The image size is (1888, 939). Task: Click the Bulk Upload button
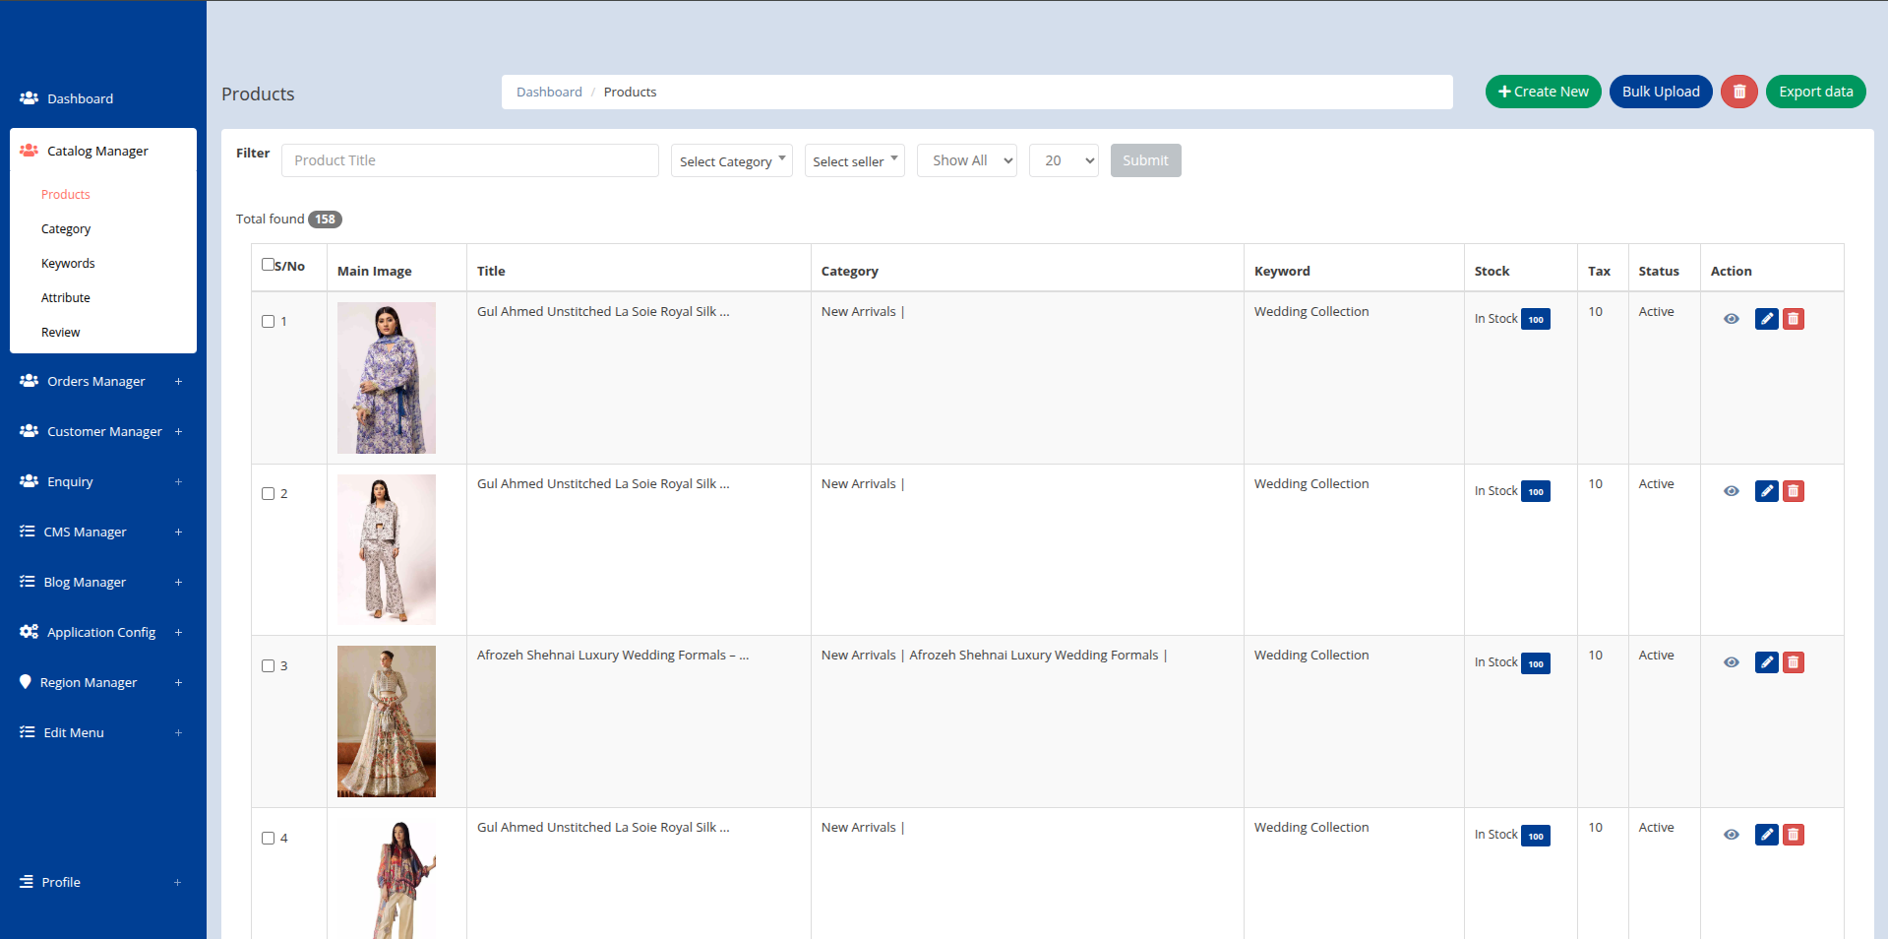[1661, 92]
